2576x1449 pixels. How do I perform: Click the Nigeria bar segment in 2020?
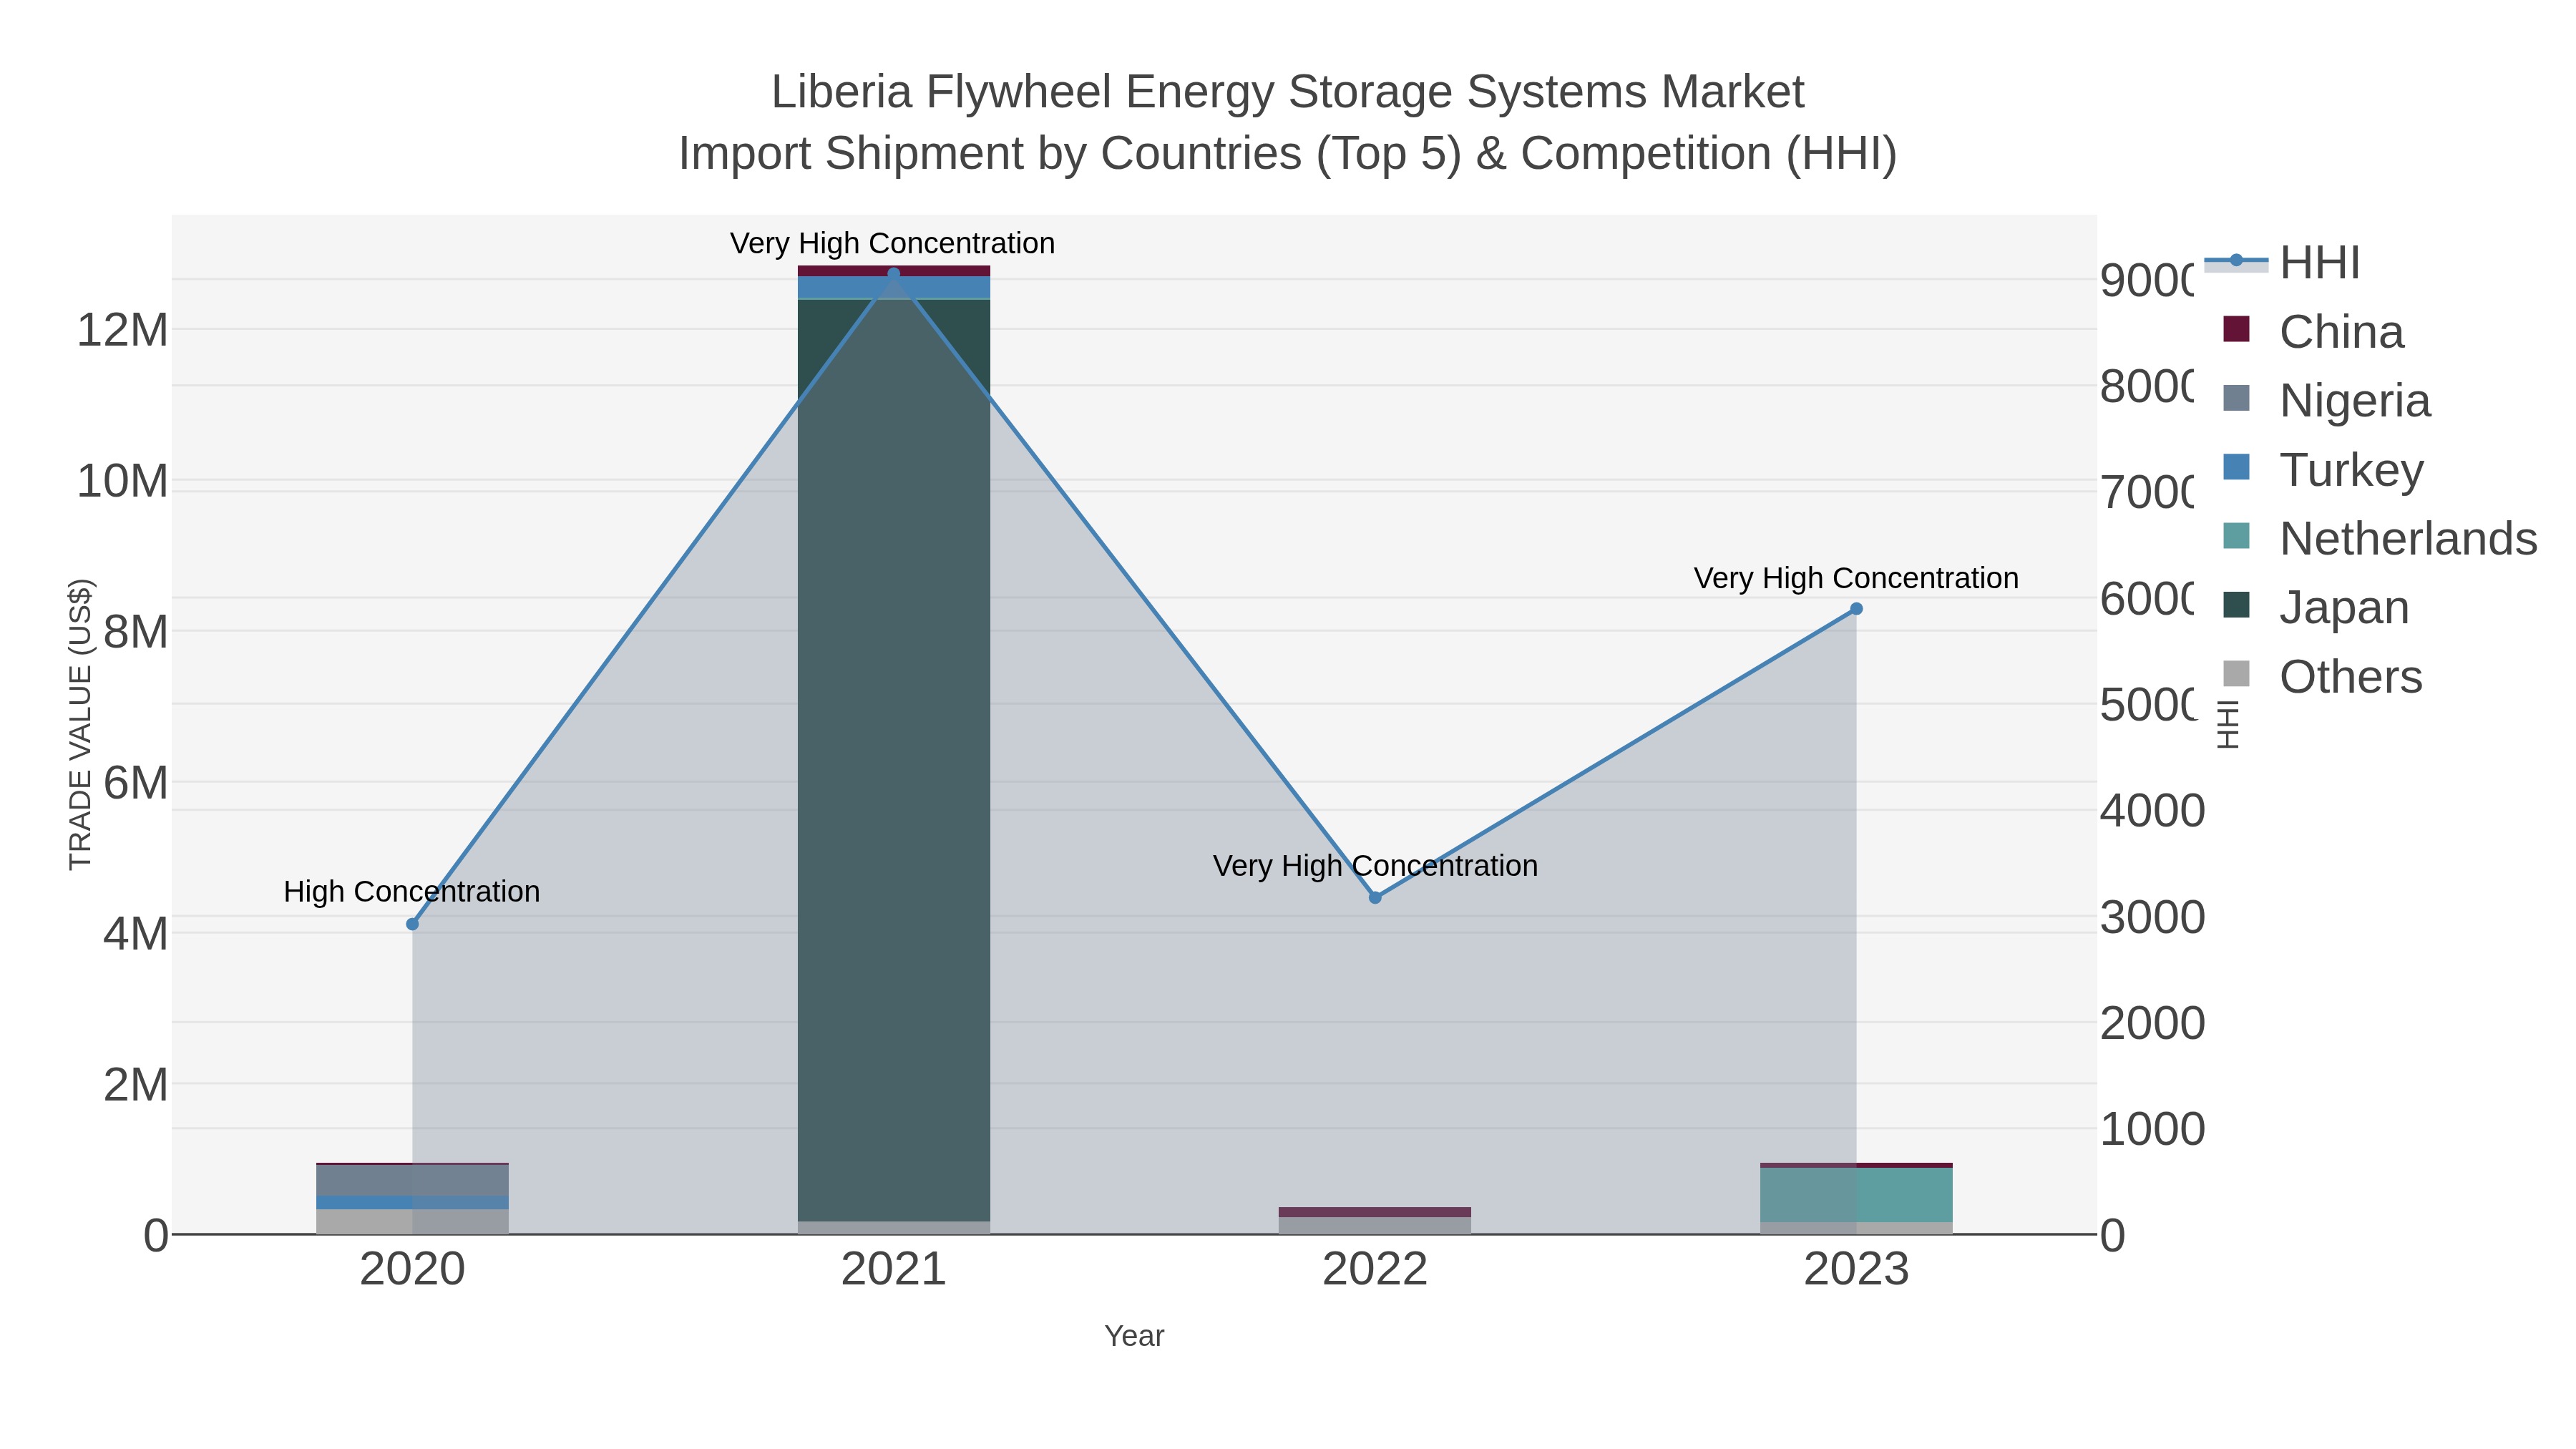[x=412, y=1180]
